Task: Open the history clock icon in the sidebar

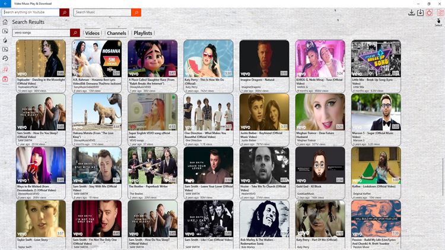Action: click(x=5, y=59)
